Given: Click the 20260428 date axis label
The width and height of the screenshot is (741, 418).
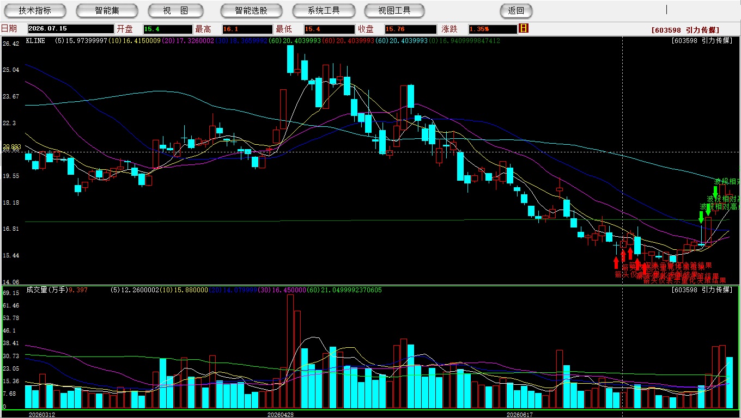Looking at the screenshot, I should (x=281, y=415).
